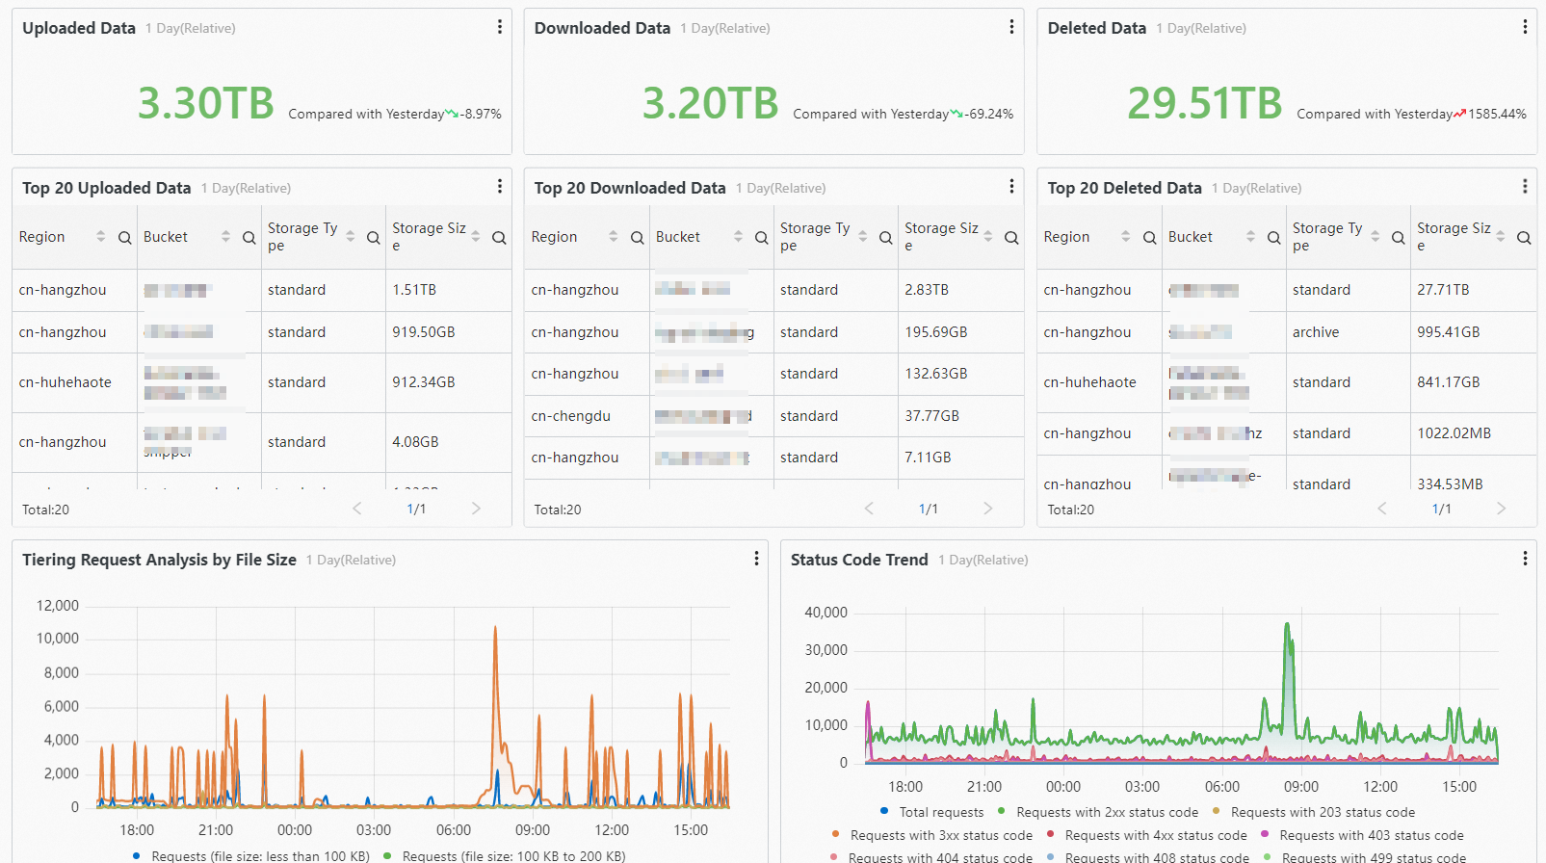This screenshot has width=1546, height=863.
Task: Search Region column in Top 20 Downloaded table
Action: pyautogui.click(x=637, y=237)
